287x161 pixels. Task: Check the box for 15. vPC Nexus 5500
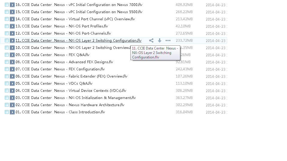7,12
